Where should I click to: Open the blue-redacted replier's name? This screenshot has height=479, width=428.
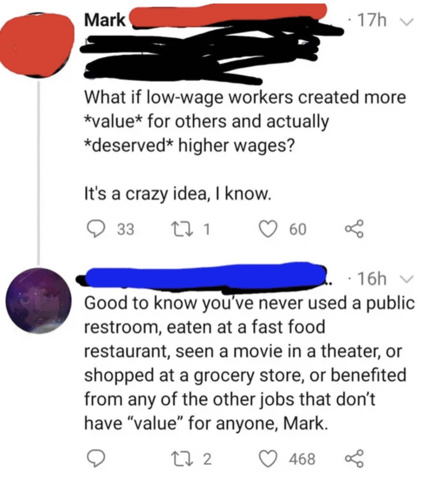click(x=203, y=276)
